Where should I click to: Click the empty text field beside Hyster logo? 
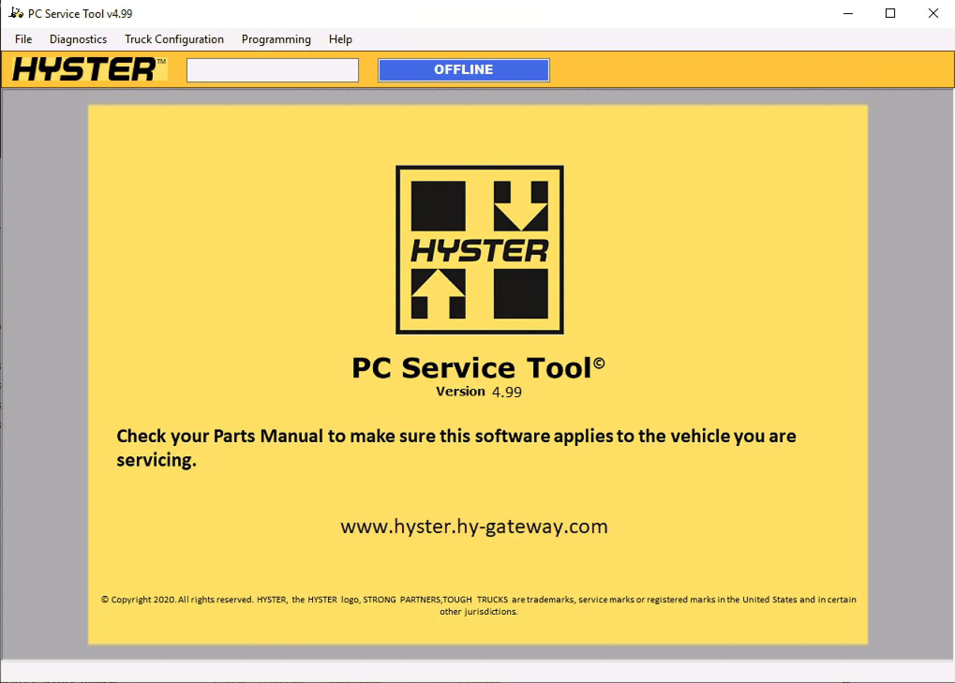[x=272, y=70]
